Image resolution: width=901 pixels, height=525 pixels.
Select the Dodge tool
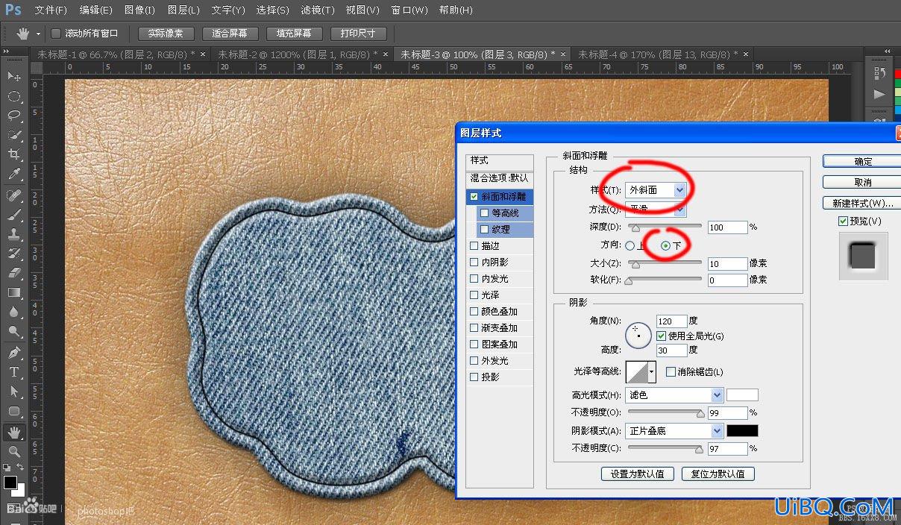tap(14, 332)
